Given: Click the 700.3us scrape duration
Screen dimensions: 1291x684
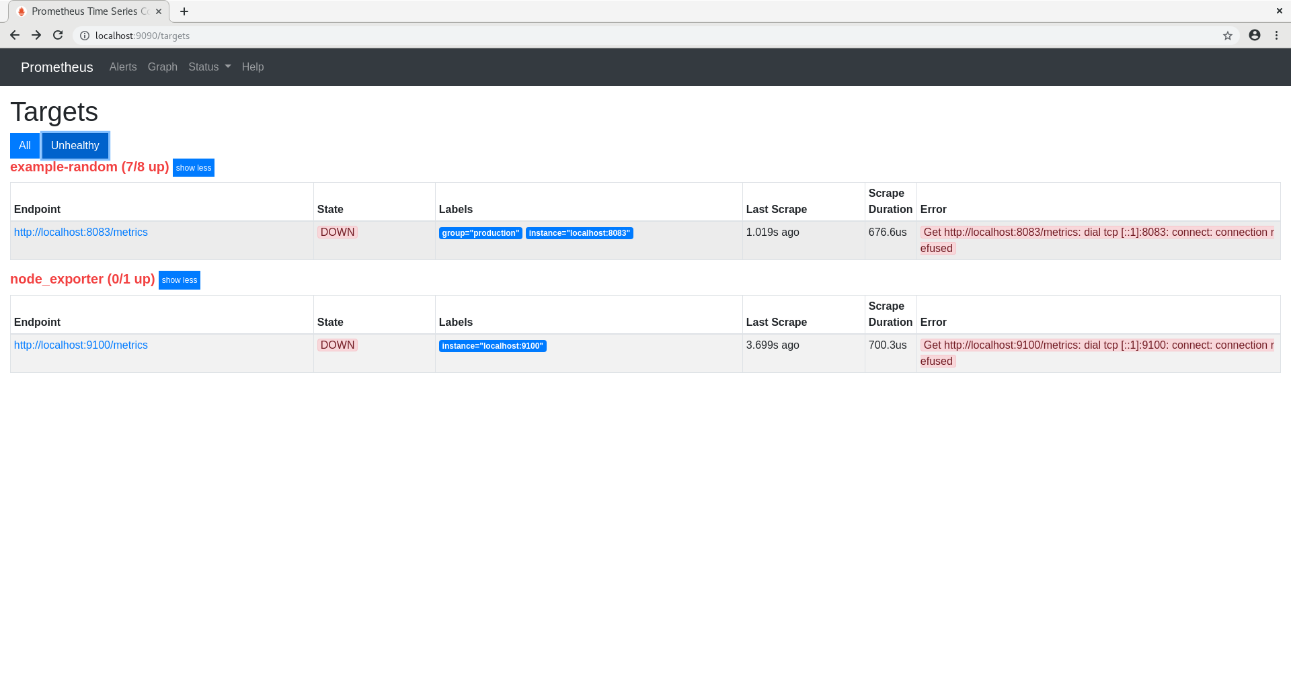Looking at the screenshot, I should 888,345.
